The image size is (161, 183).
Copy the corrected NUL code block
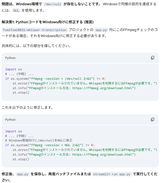pyautogui.click(x=152, y=120)
